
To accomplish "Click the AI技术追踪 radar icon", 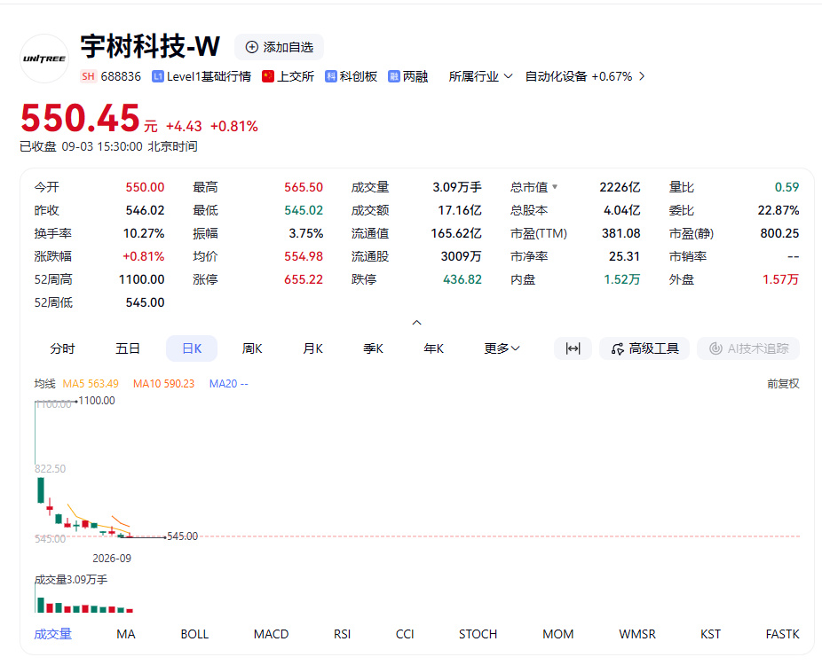I will pyautogui.click(x=715, y=348).
